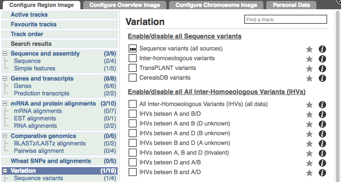Image resolution: width=341 pixels, height=182 pixels.
Task: View info for All Inter-Homoeologous Variants (all data)
Action: pos(322,105)
